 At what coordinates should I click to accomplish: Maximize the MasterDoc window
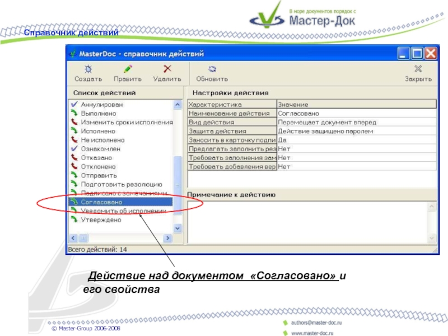click(x=417, y=53)
